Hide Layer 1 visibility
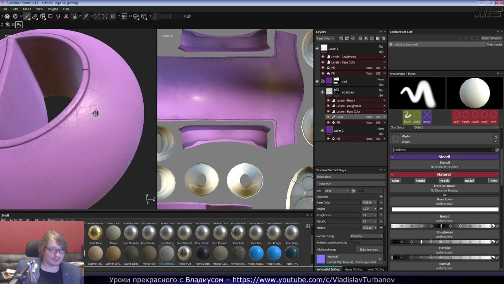Image resolution: width=504 pixels, height=284 pixels. 317,49
